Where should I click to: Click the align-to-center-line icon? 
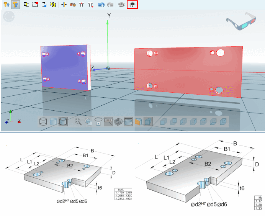coord(64,5)
